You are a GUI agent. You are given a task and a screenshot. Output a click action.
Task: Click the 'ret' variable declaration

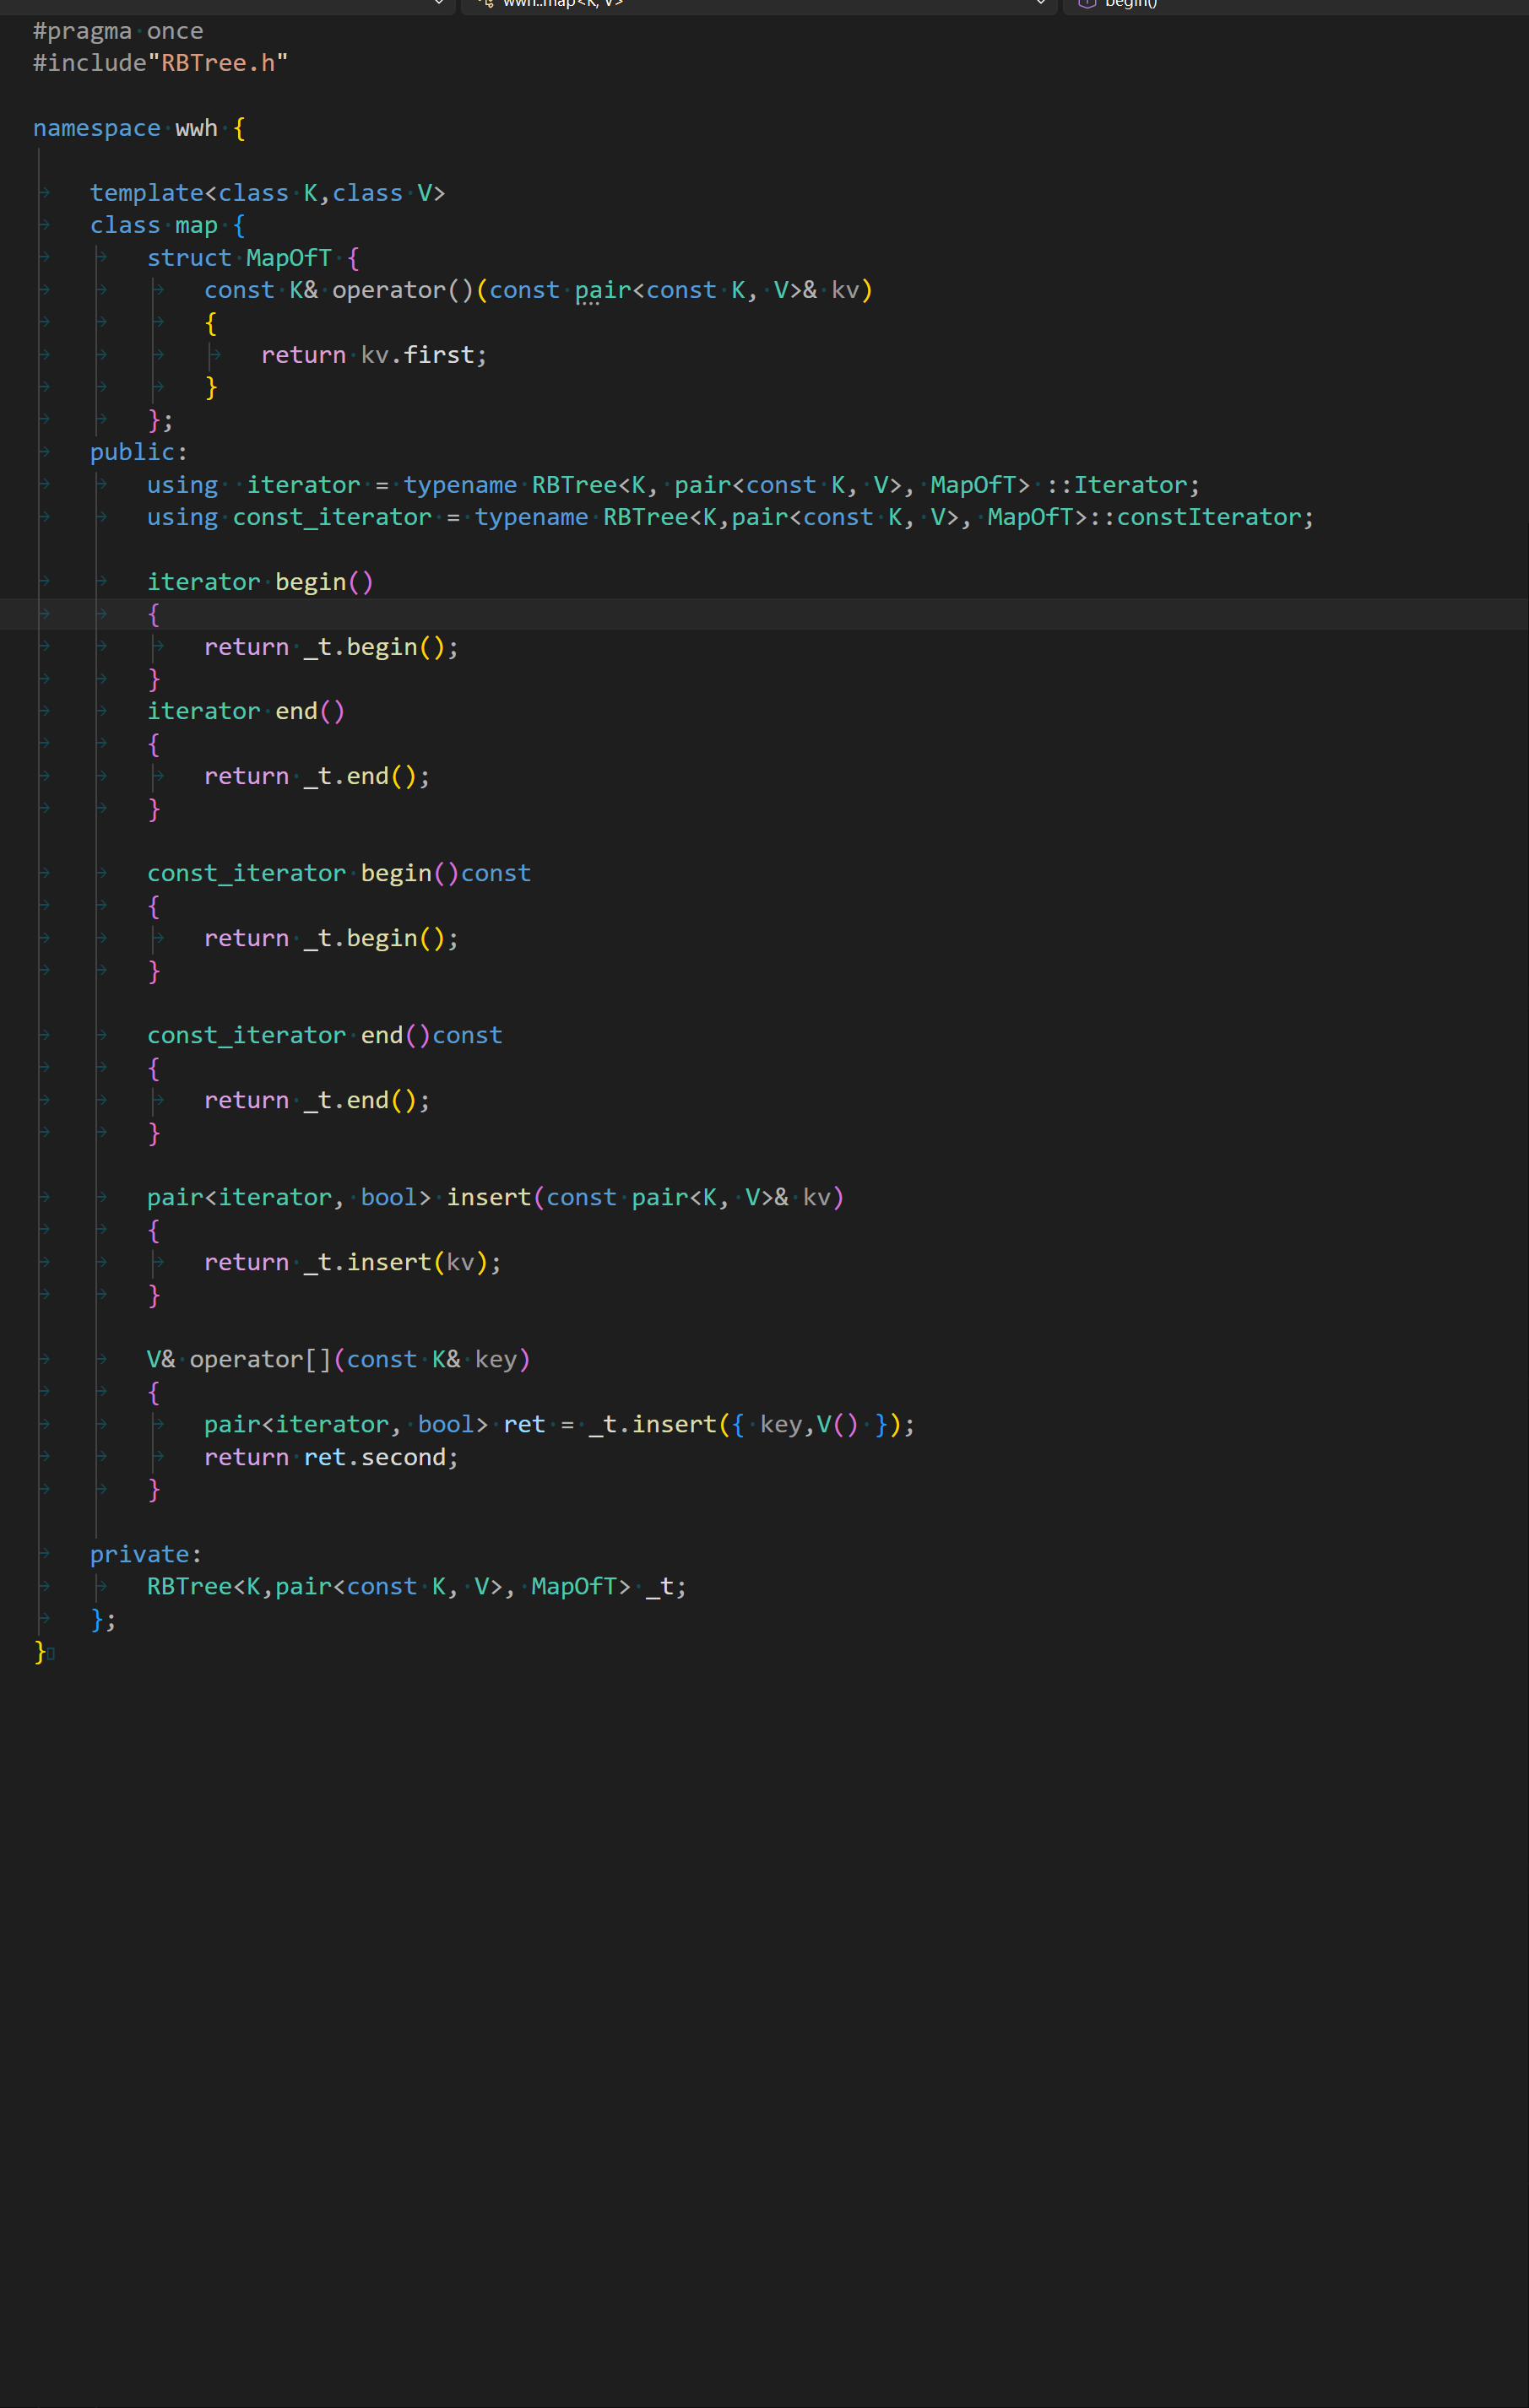pos(524,1424)
